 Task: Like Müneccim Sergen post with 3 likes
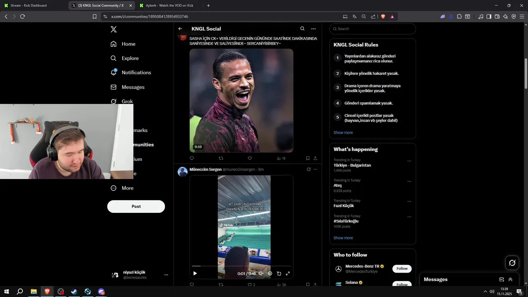click(251, 285)
